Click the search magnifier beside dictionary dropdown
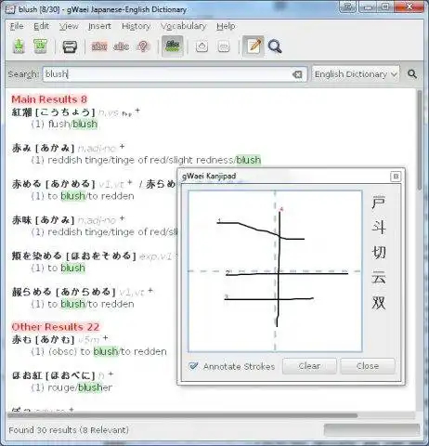This screenshot has height=446, width=429. (412, 74)
